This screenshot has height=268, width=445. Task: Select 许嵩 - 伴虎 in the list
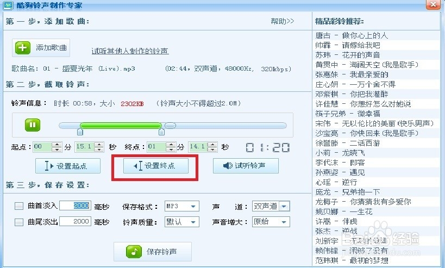[x=377, y=221]
